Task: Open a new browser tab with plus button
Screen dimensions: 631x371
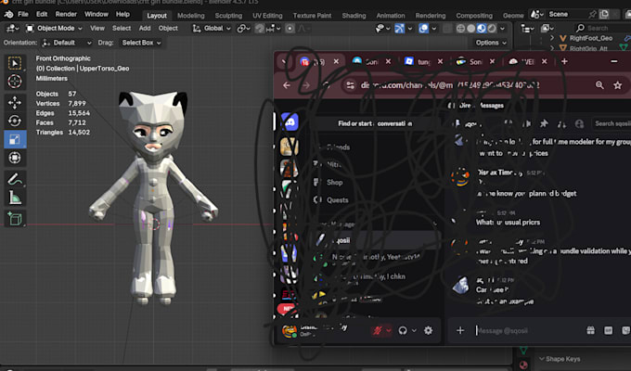Action: pyautogui.click(x=564, y=61)
